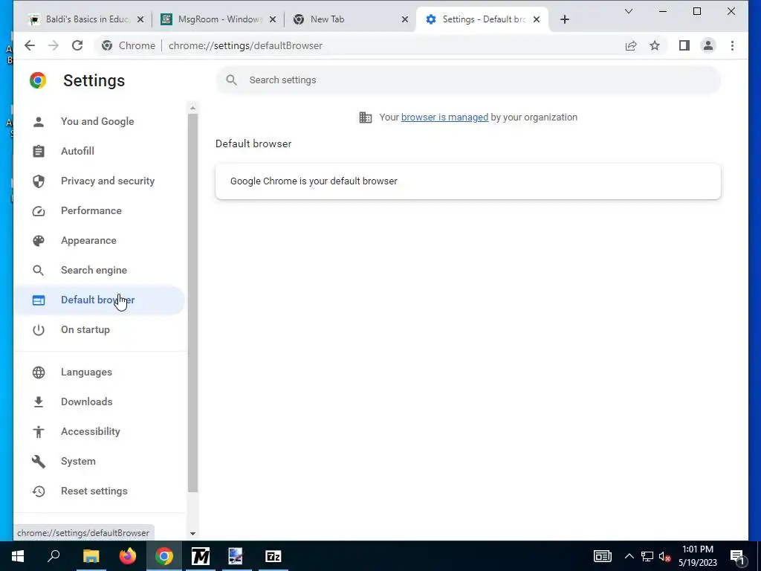Click the System wrench icon
This screenshot has height=571, width=761.
pyautogui.click(x=39, y=461)
